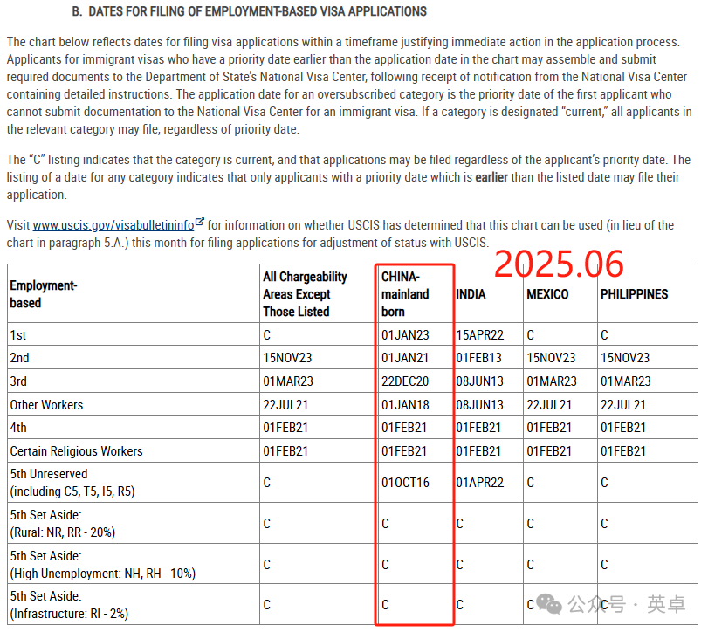Click the underlined words 'earlier than'

pyautogui.click(x=322, y=59)
